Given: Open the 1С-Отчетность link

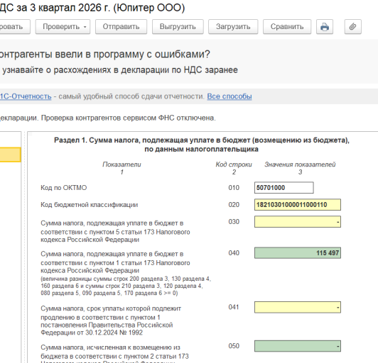Looking at the screenshot, I should point(26,96).
